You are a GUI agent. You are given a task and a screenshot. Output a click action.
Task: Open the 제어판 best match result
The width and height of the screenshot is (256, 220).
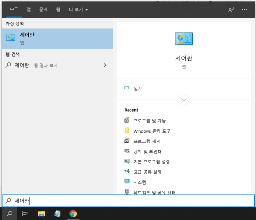pos(57,39)
